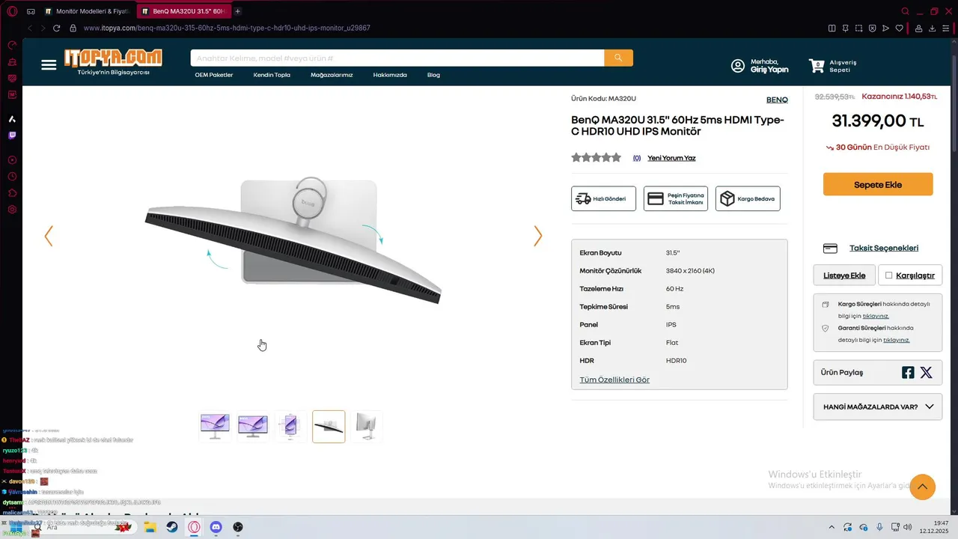Image resolution: width=958 pixels, height=539 pixels.
Task: Add product with Sepete Ekle button
Action: 878,184
